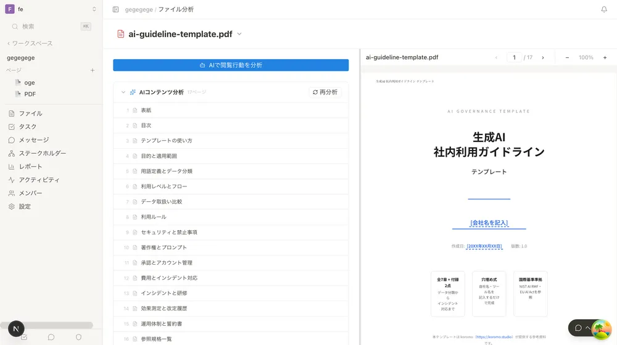Expand the chat widget caret

tap(587, 328)
